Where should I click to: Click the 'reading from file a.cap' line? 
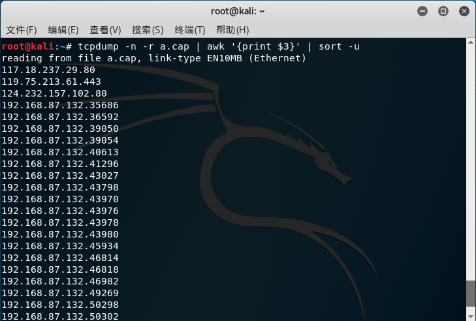153,58
